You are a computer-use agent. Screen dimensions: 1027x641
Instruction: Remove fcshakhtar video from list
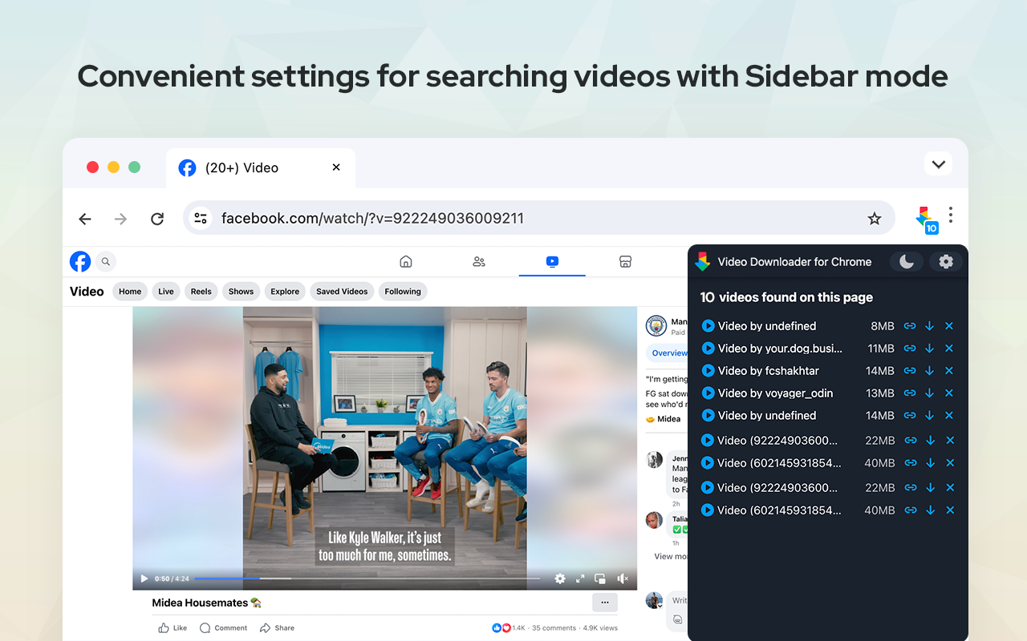[x=949, y=371]
